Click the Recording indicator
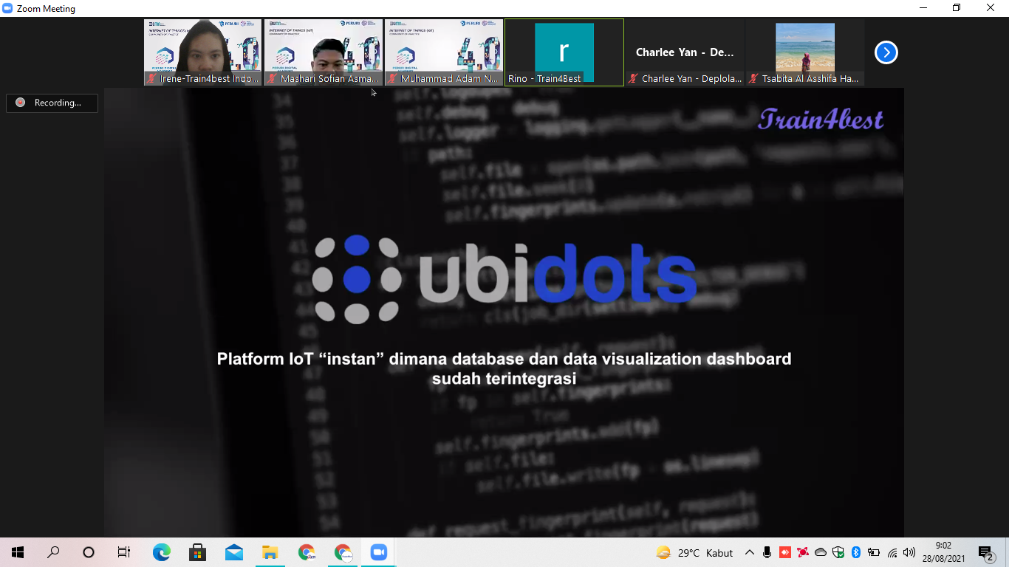1009x567 pixels. 52,103
